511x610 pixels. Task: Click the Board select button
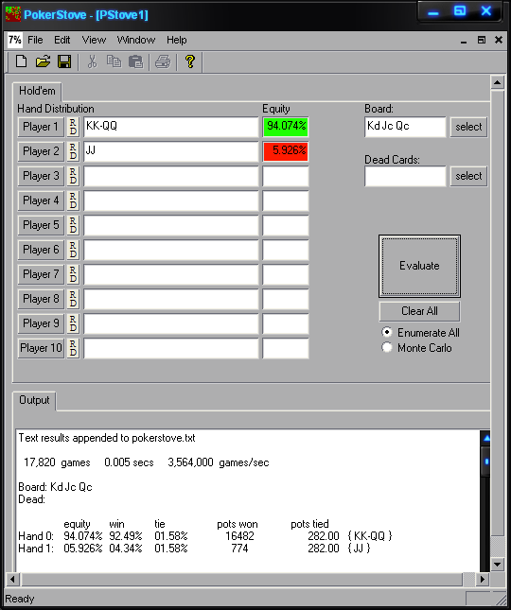point(468,127)
